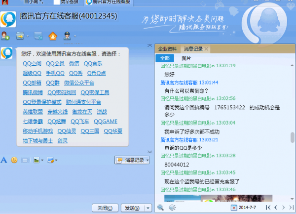Click the send picture icon
296x214 pixels.
pyautogui.click(x=36, y=160)
